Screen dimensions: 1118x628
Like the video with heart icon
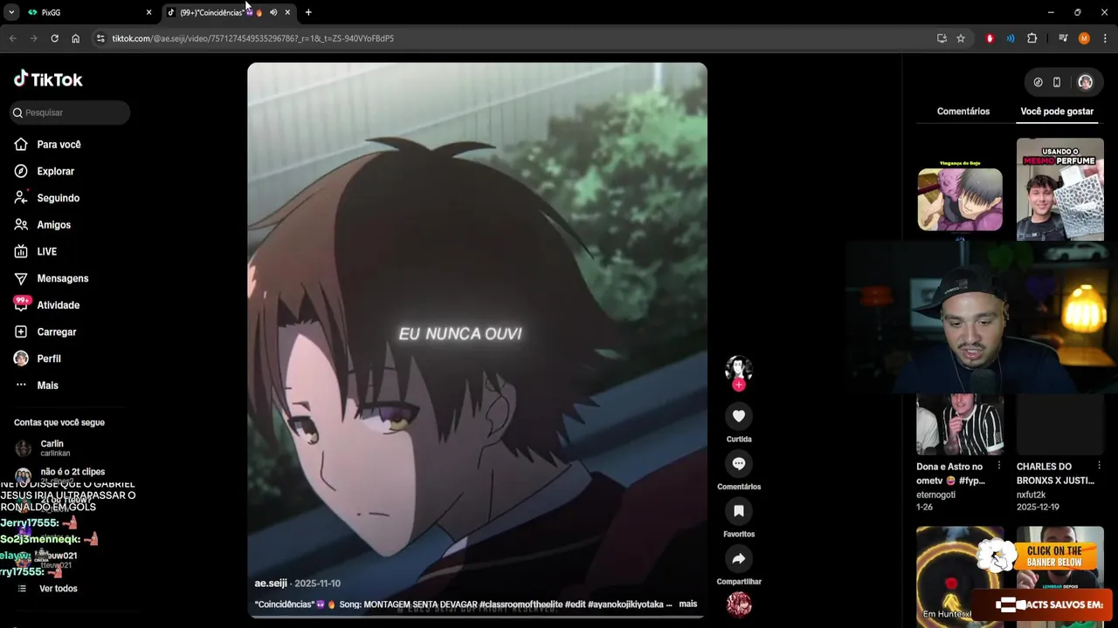pos(739,416)
